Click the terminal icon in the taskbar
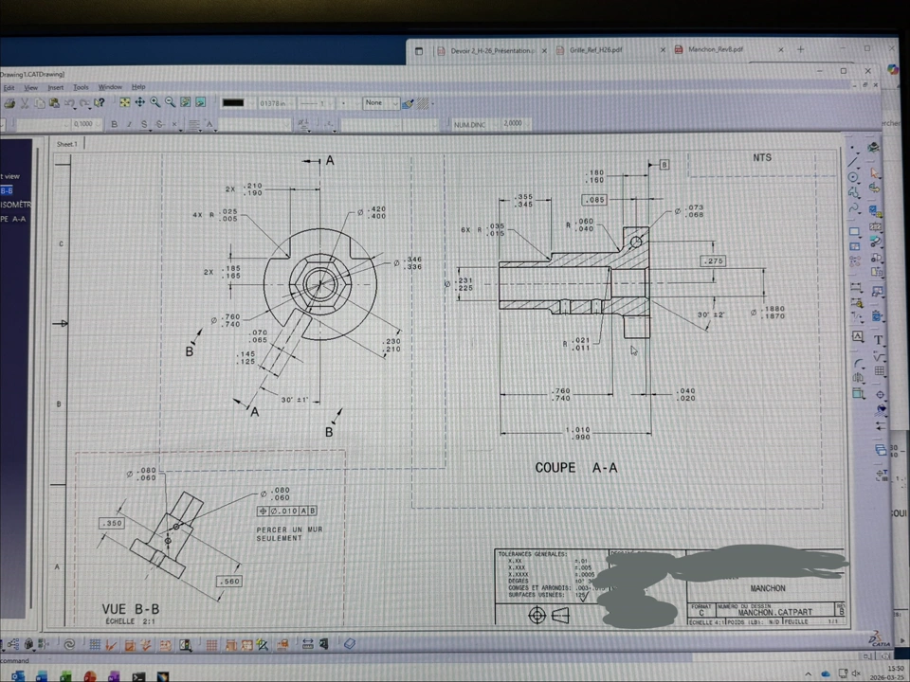Screen dimensions: 910x682 click(138, 676)
